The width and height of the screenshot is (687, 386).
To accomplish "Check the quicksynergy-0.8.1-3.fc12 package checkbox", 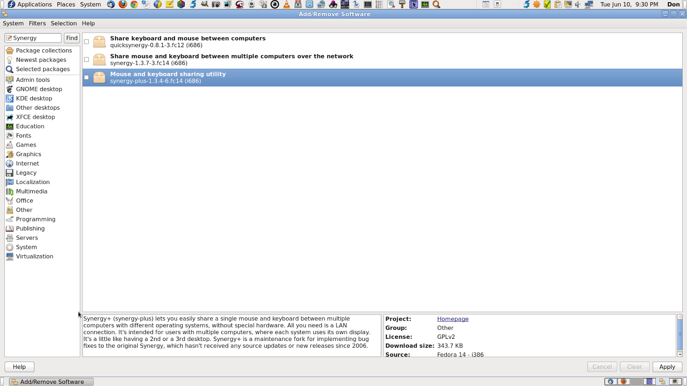I will (x=87, y=42).
